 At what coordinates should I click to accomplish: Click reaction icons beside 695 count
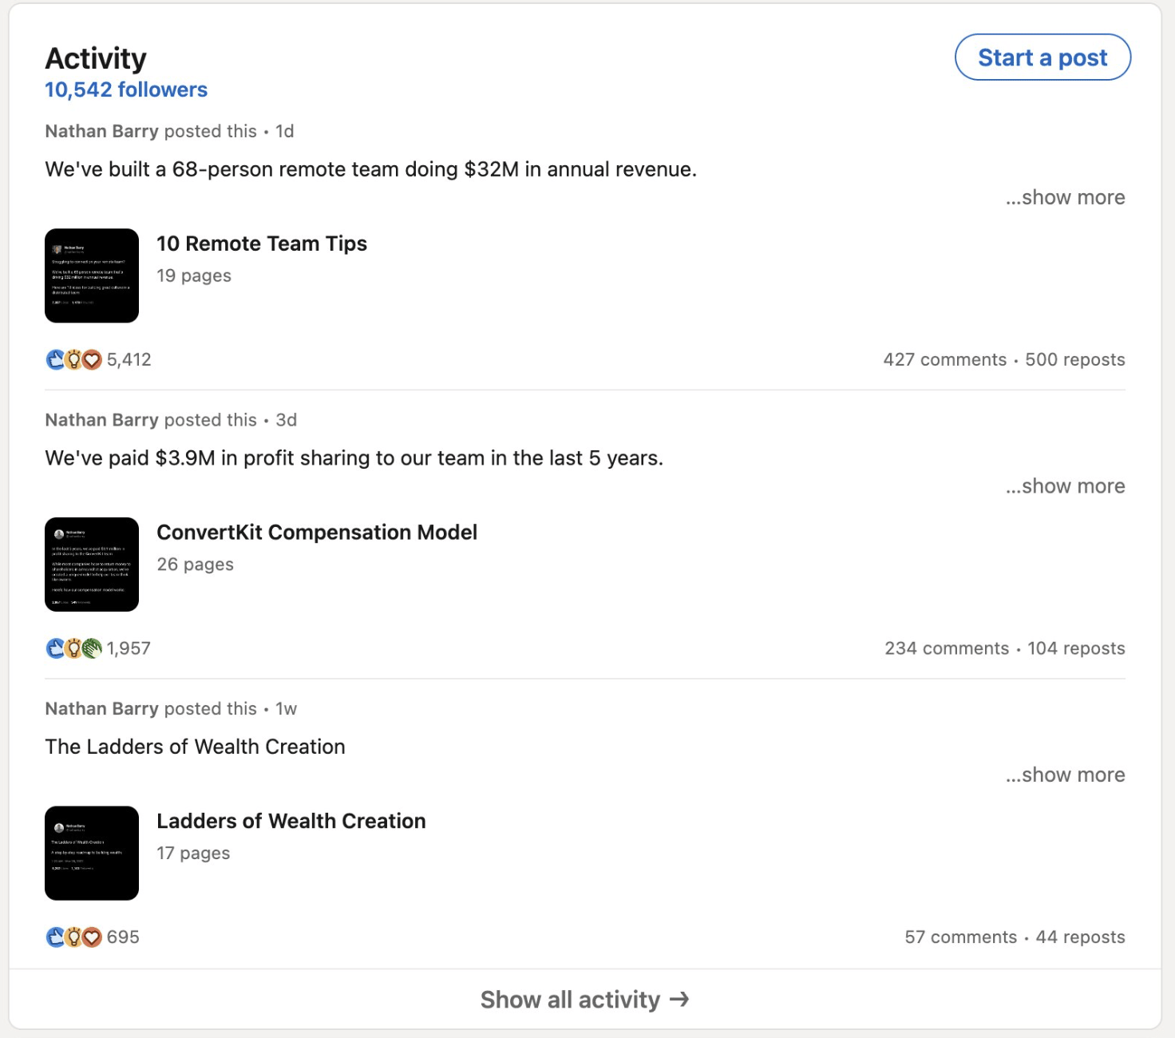coord(74,937)
